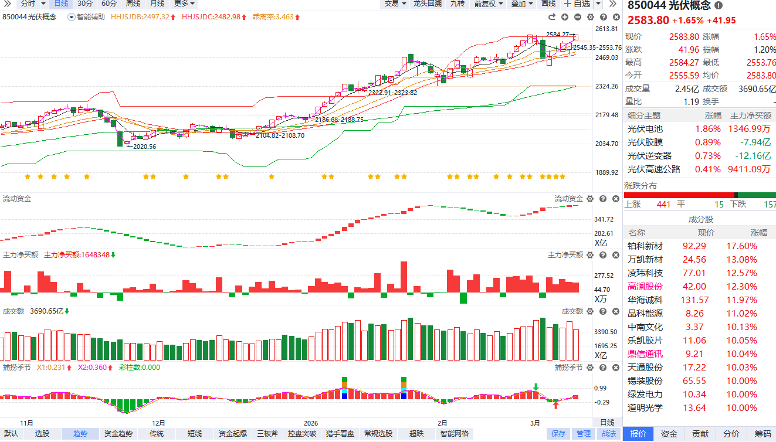Click the 保存 button
The image size is (776, 442).
coord(558,434)
